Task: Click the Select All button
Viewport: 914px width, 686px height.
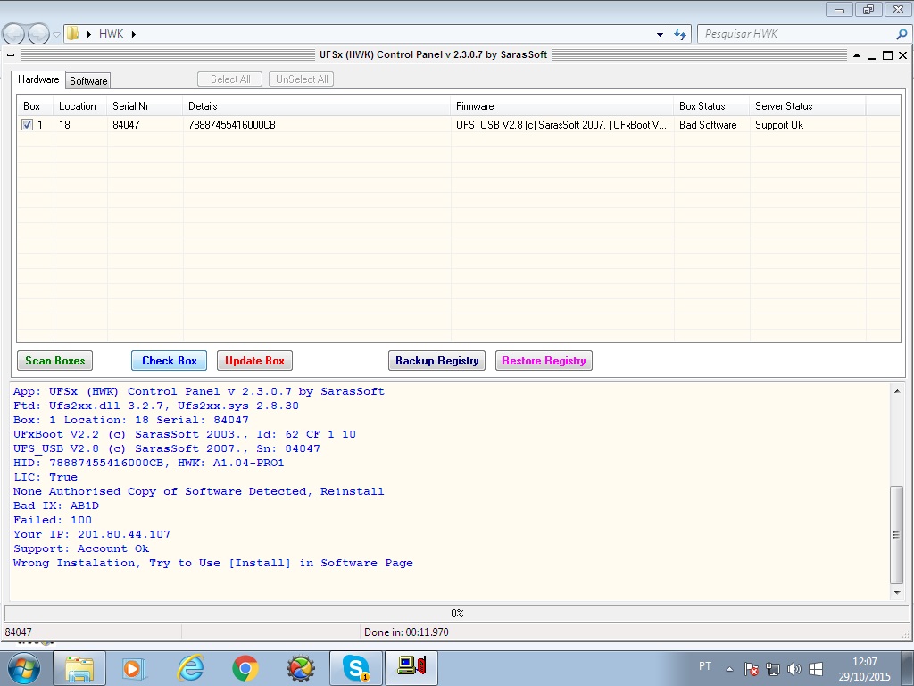Action: pos(230,79)
